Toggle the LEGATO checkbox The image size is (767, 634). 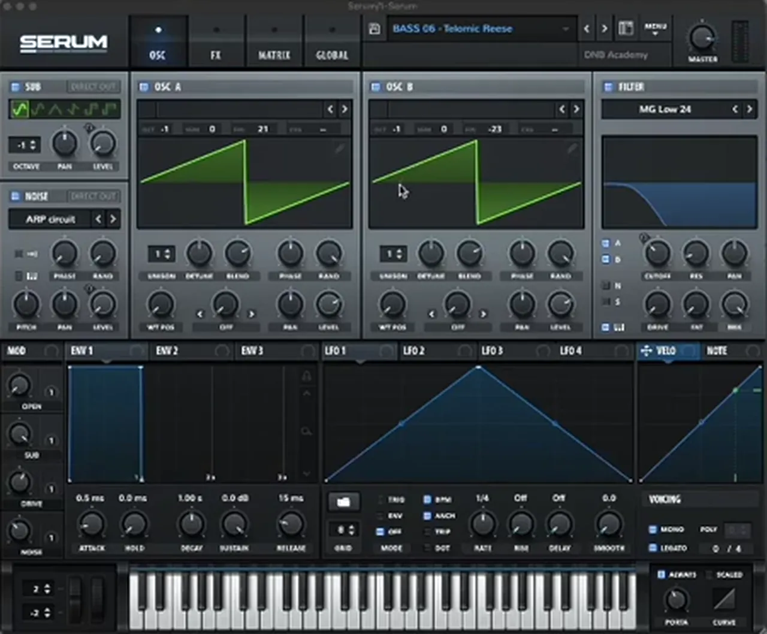pos(653,548)
